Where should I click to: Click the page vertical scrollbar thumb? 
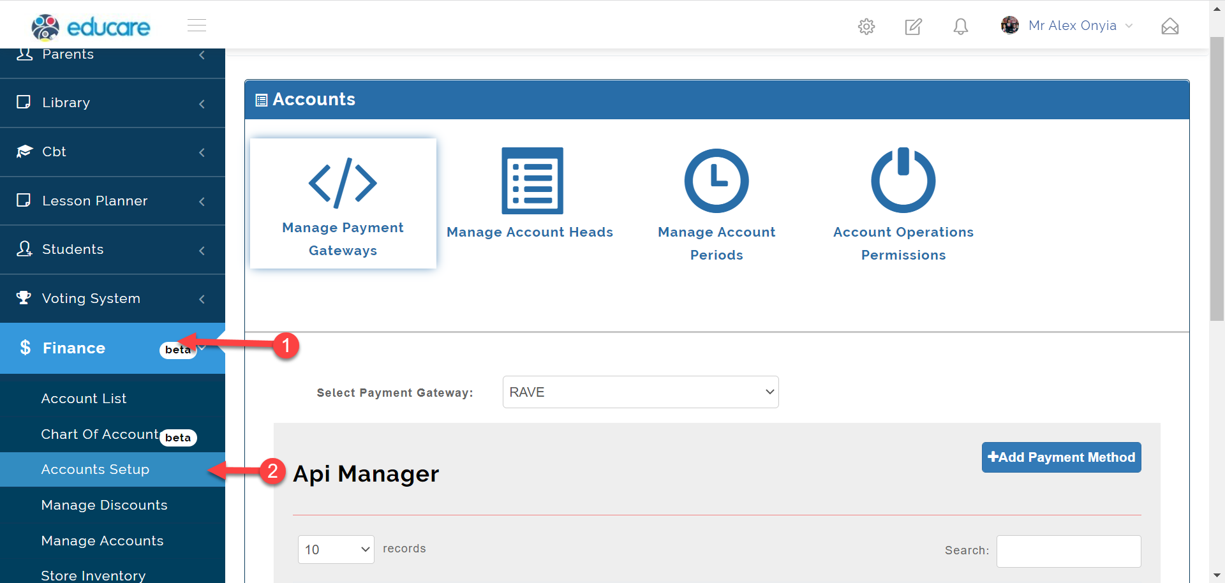(x=1217, y=179)
